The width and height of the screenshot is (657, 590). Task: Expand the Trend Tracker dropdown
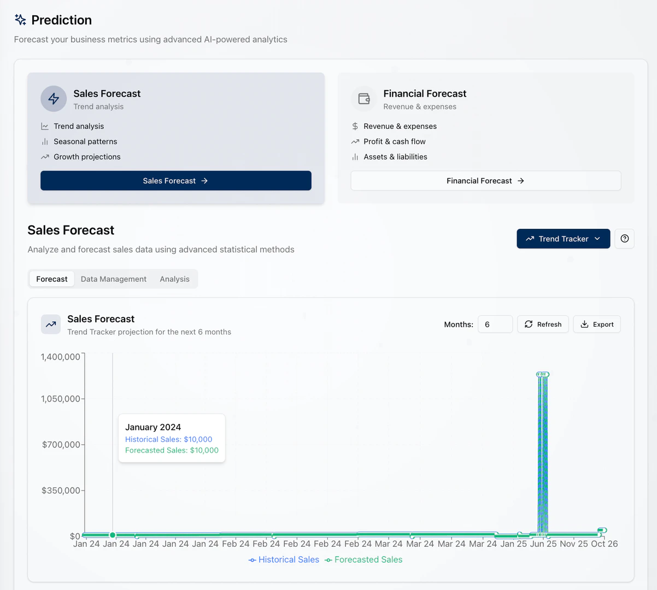tap(563, 239)
